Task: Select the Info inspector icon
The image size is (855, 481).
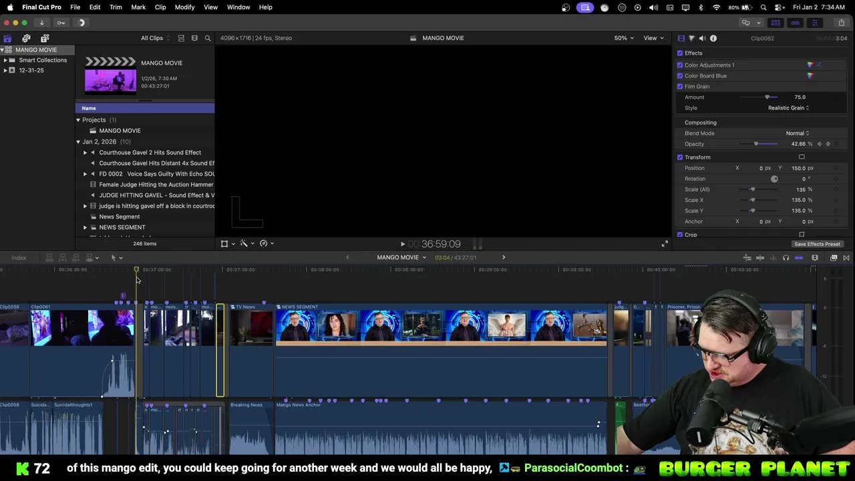Action: tap(713, 38)
